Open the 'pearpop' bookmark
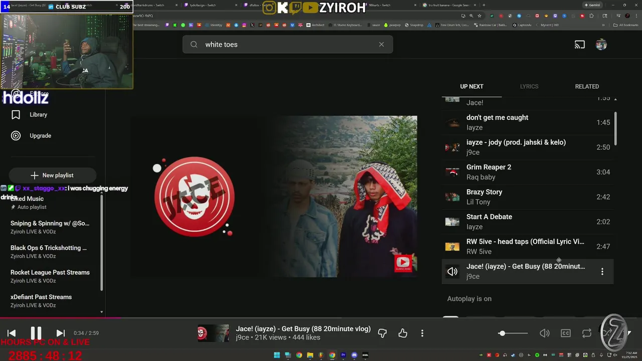Screen dimensions: 642x361 click(393, 25)
